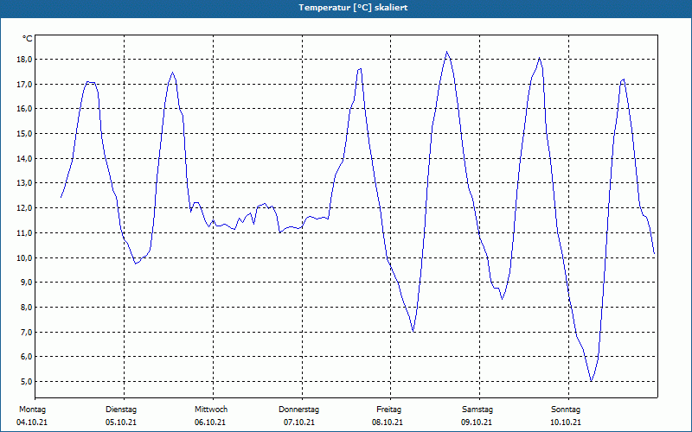692x432 pixels.
Task: Select the Montag day label
Action: [x=32, y=410]
